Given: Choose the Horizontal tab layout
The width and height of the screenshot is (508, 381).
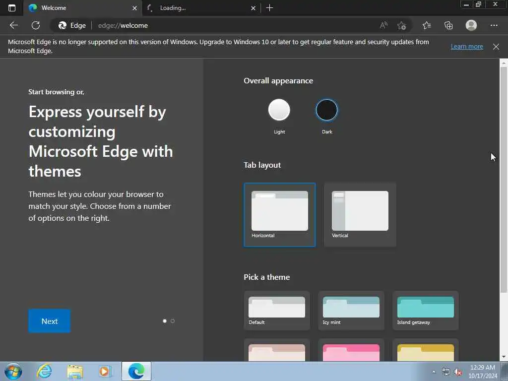Looking at the screenshot, I should [x=280, y=215].
